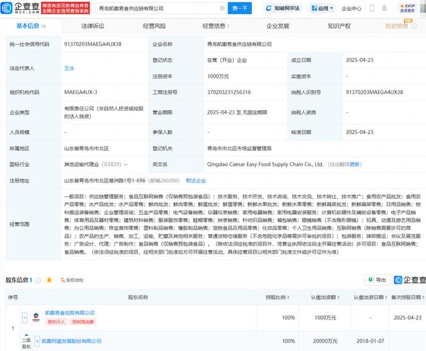
Task: Click the orange alert bell beside 股东信息
Action: [x=49, y=280]
